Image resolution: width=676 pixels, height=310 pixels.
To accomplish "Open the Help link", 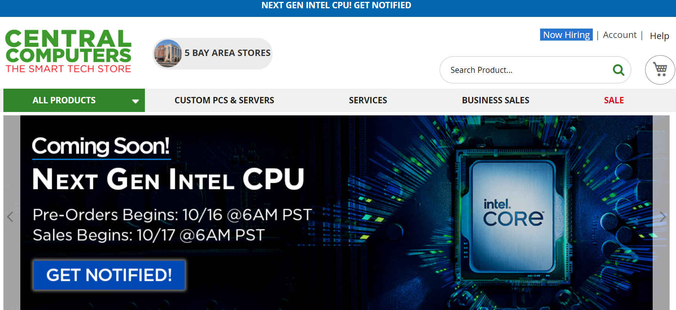I will 659,36.
